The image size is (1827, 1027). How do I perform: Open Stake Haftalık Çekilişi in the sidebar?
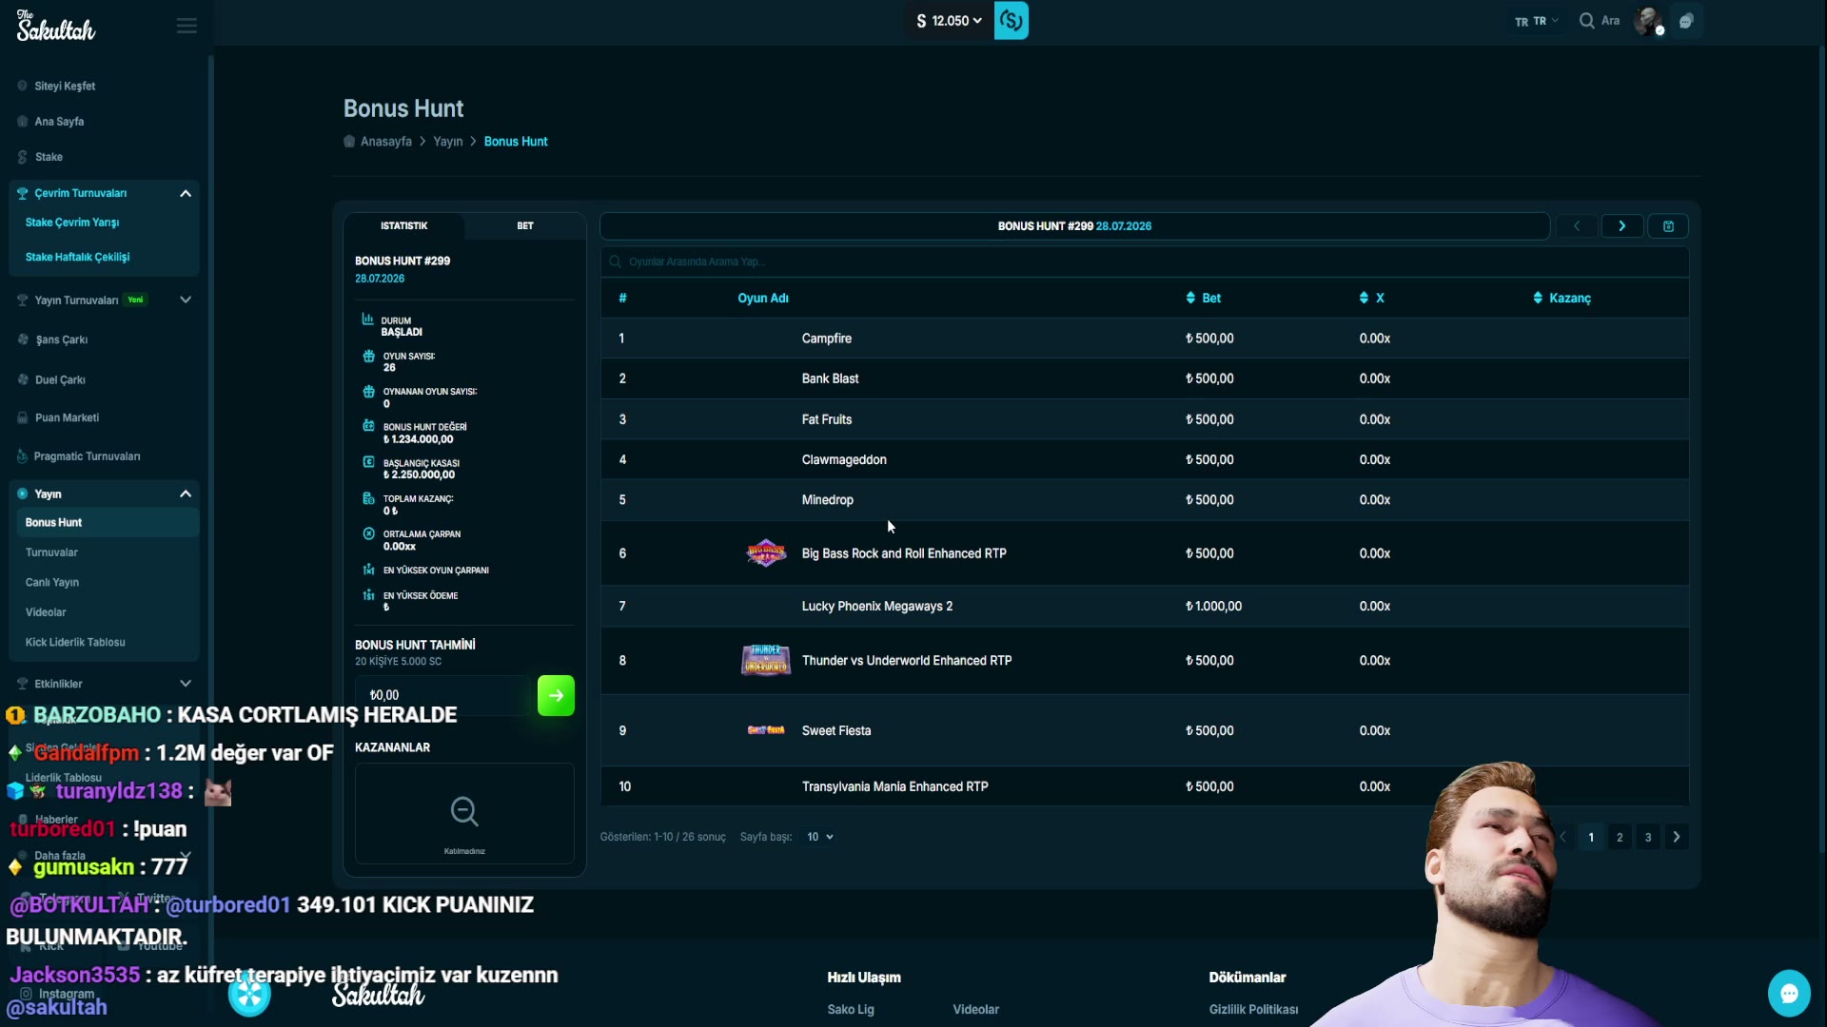click(78, 257)
